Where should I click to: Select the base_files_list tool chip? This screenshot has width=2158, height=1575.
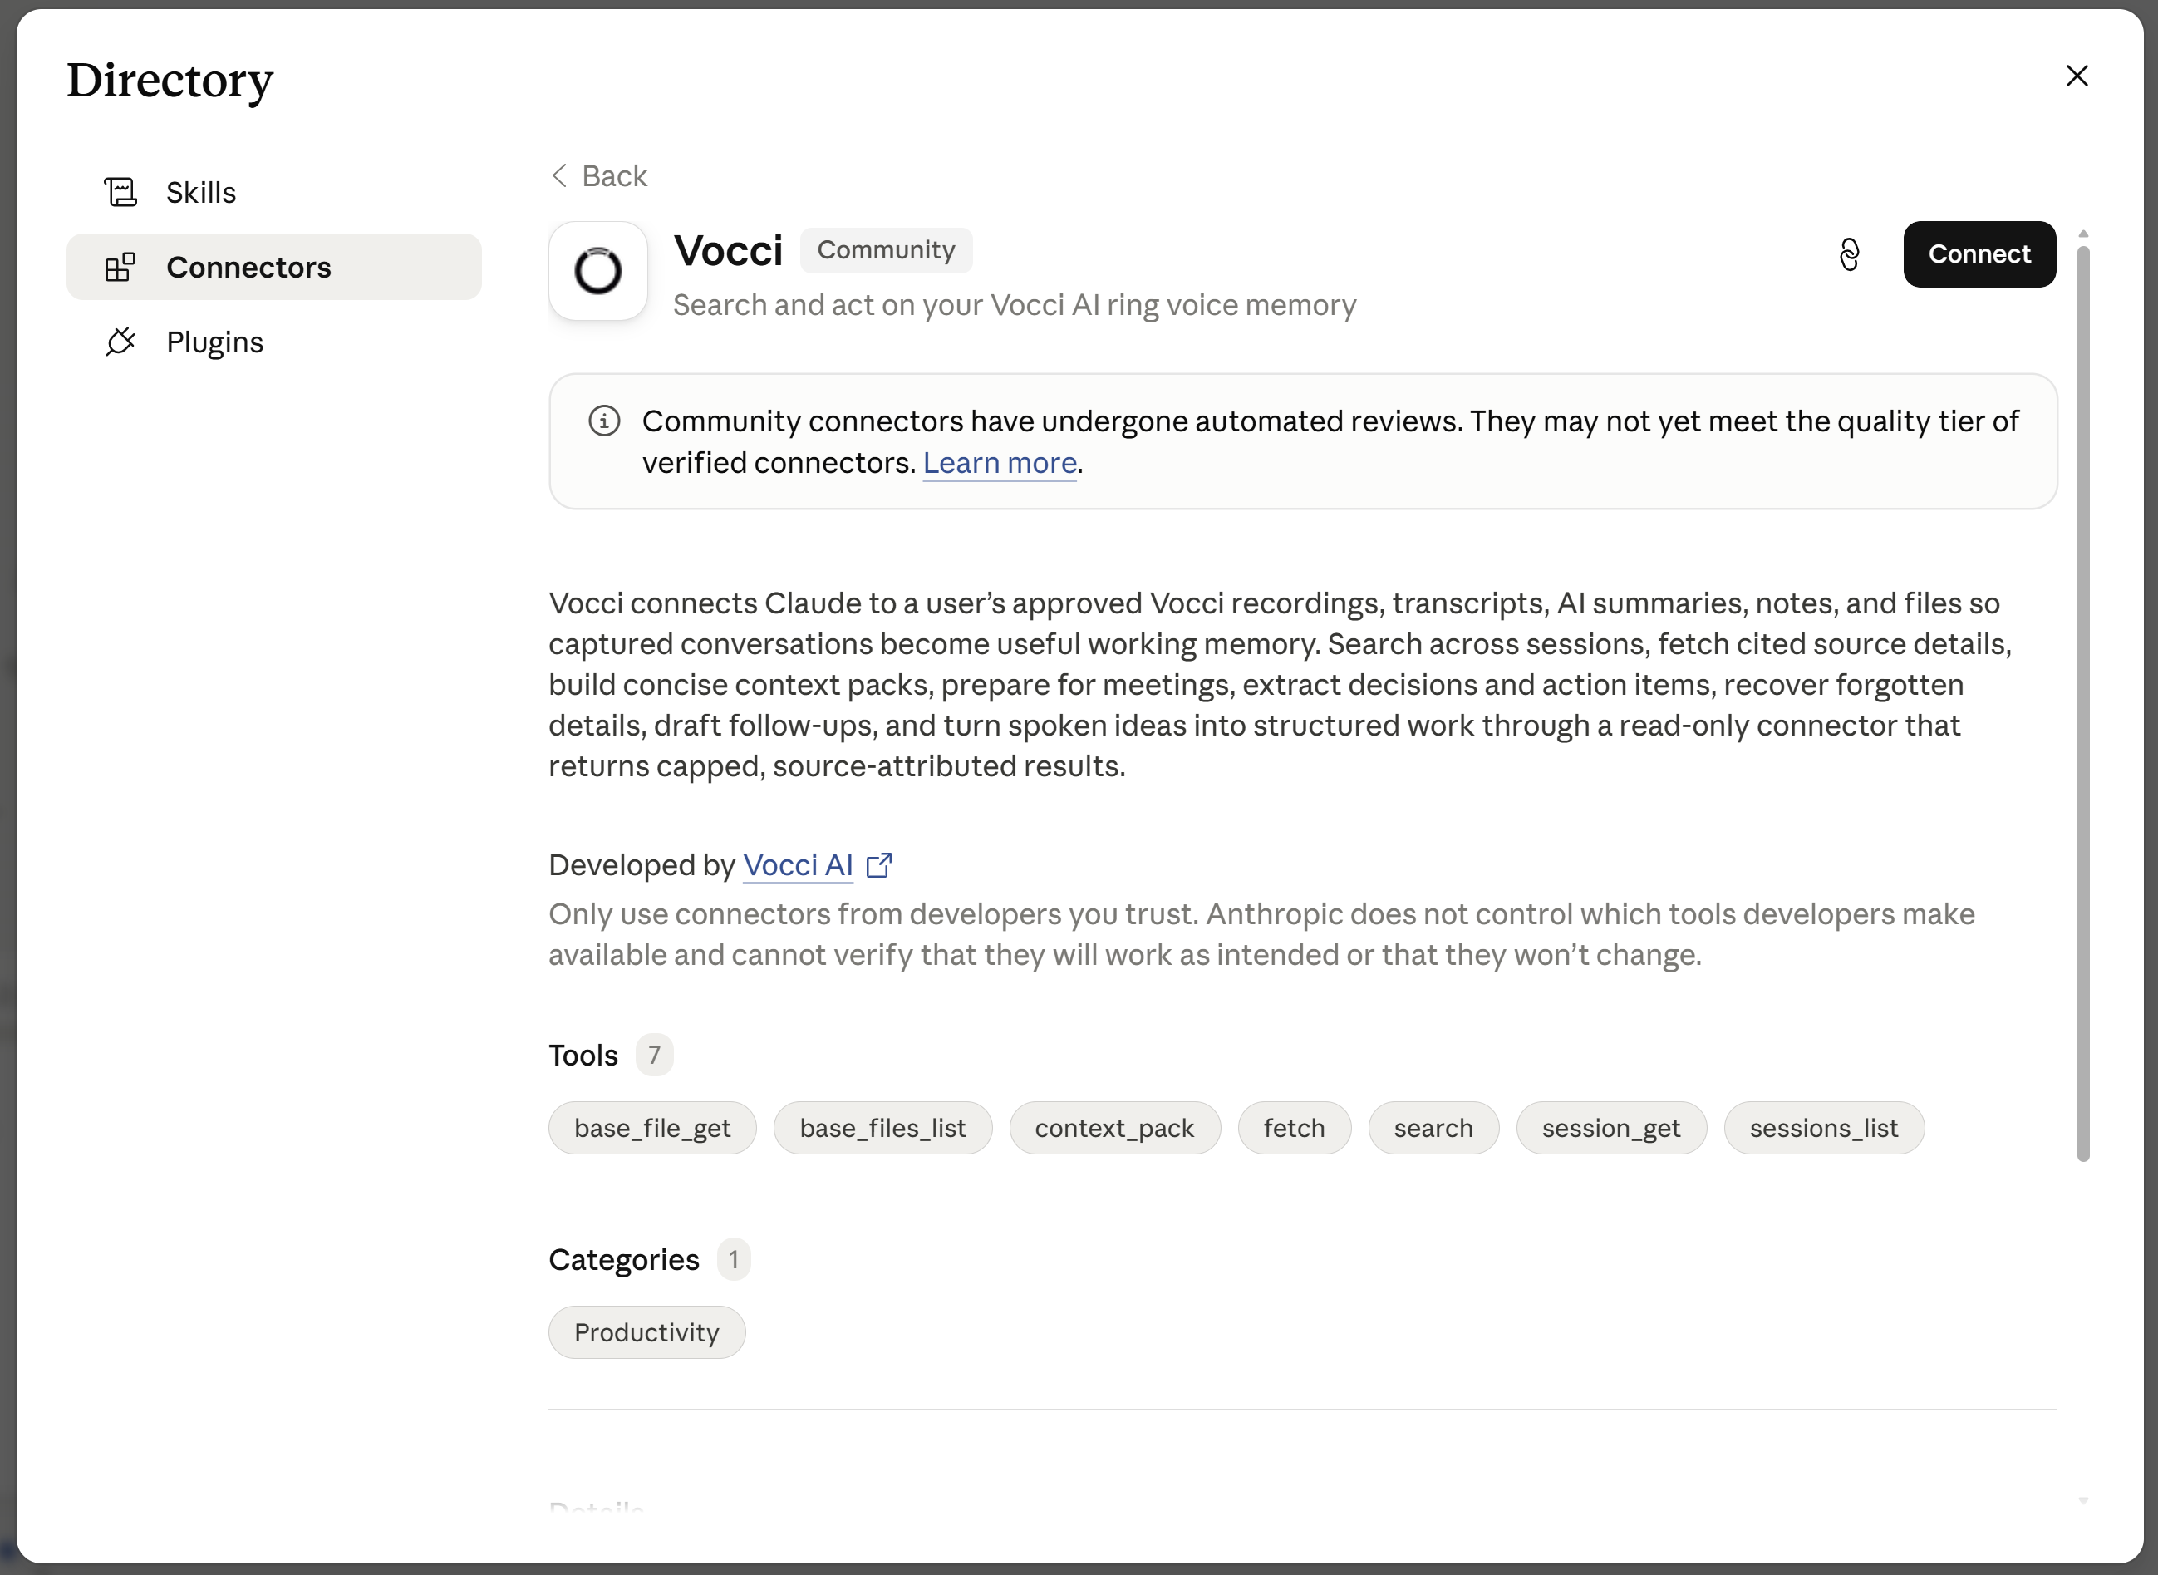[x=882, y=1128]
